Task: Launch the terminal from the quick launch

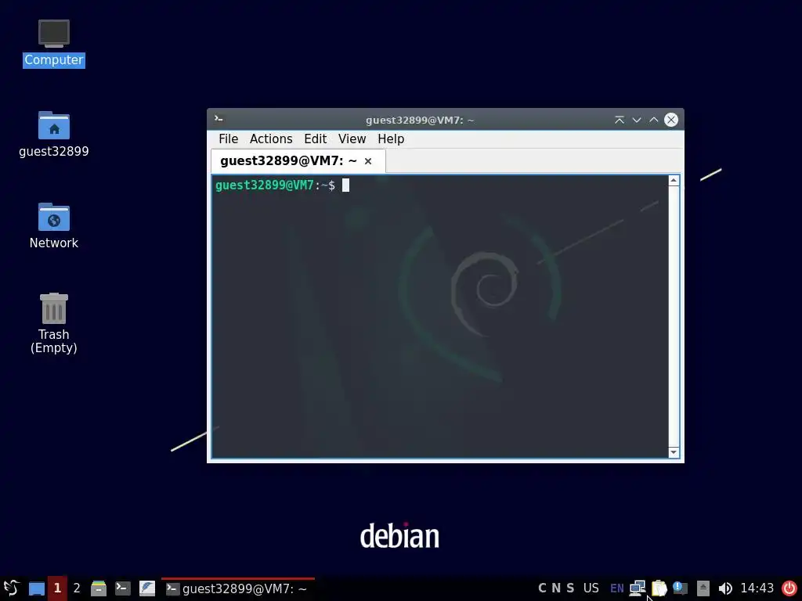Action: (123, 588)
